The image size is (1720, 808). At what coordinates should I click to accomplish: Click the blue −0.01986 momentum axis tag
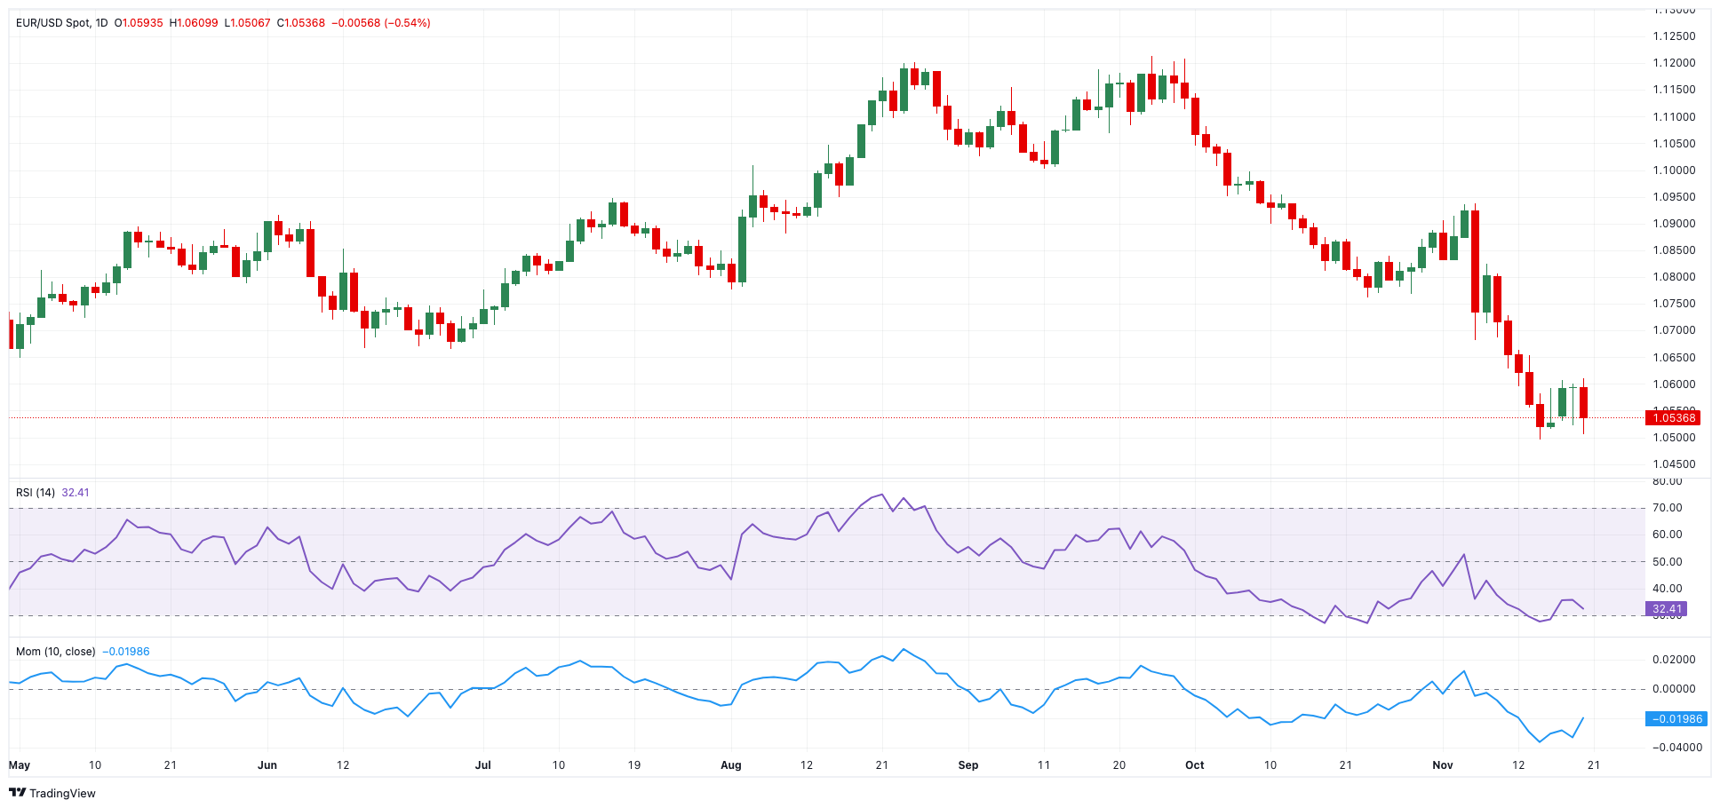tap(1676, 719)
